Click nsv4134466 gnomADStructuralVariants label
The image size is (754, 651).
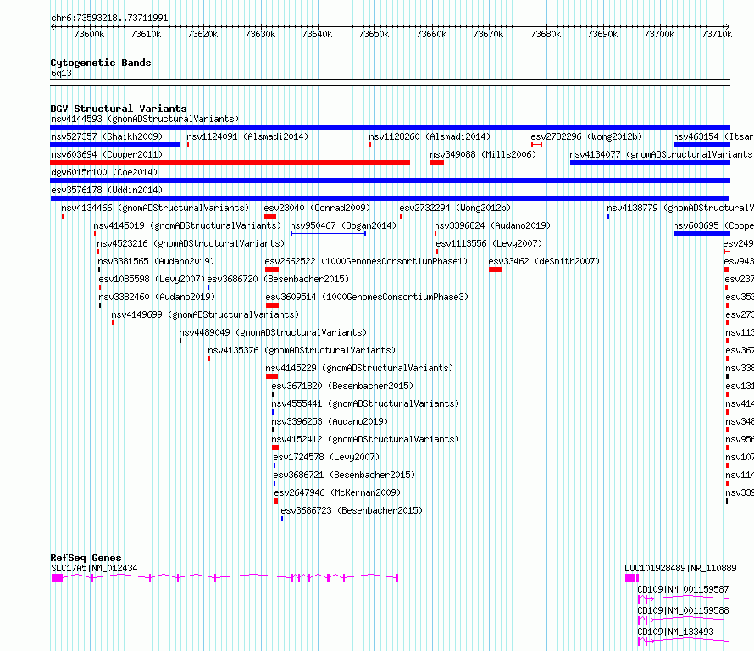155,208
